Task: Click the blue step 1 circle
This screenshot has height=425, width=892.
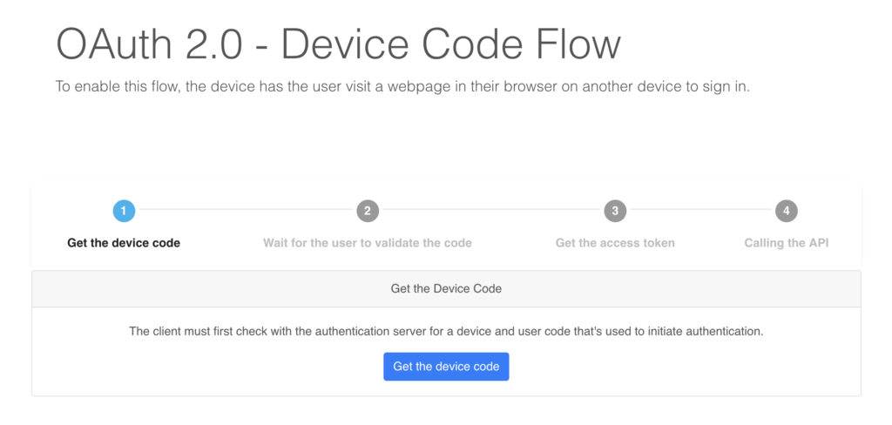Action: point(124,211)
